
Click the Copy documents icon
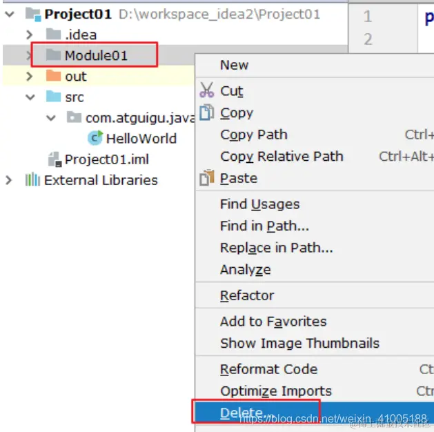click(x=207, y=112)
